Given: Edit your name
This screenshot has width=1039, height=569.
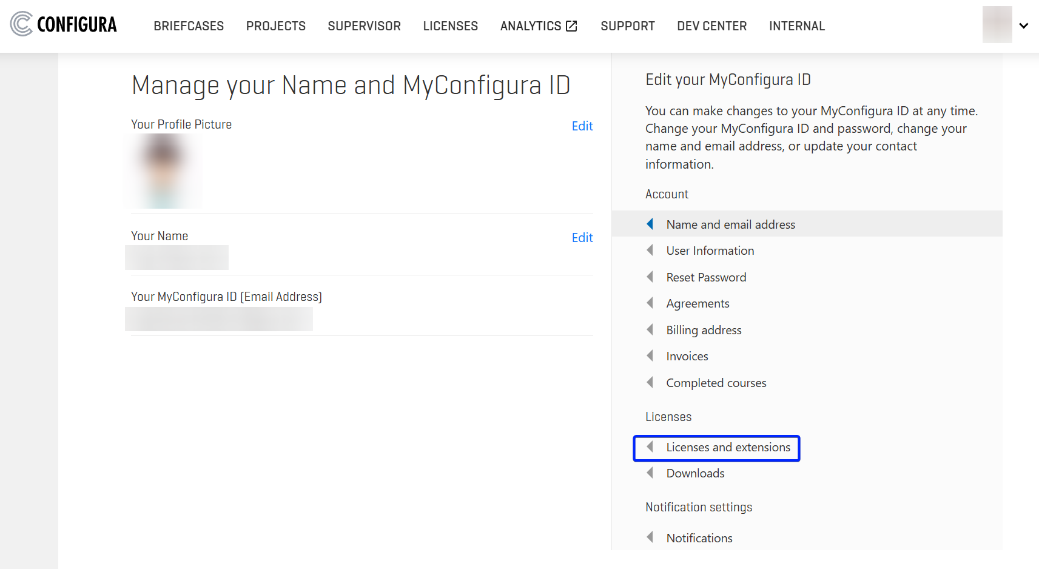Looking at the screenshot, I should tap(582, 238).
